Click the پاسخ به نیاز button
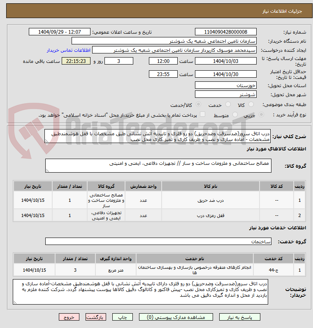This screenshot has height=328, width=313. (239, 317)
